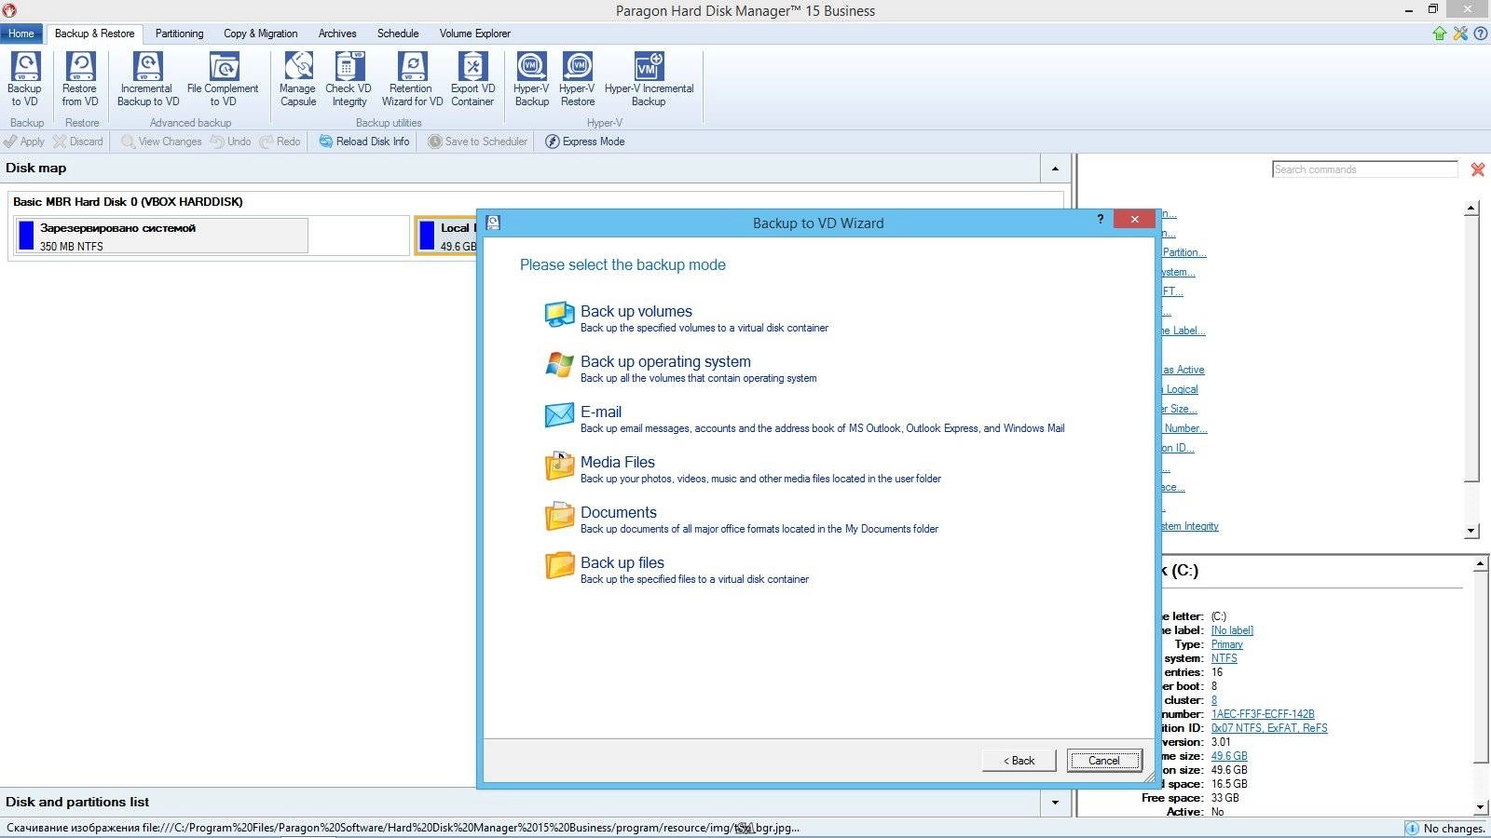Open the blue help icon at top right

[1480, 34]
